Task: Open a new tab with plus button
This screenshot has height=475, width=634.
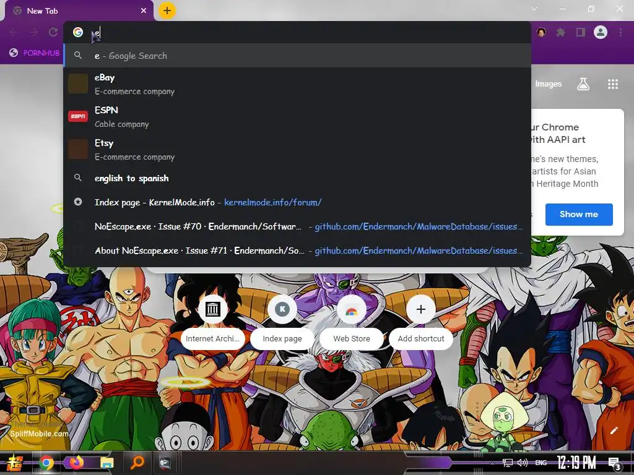Action: pos(167,11)
